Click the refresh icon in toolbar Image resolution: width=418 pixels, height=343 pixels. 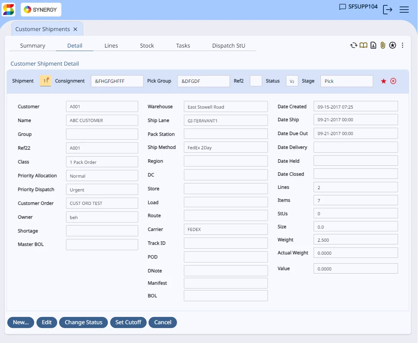click(x=354, y=45)
